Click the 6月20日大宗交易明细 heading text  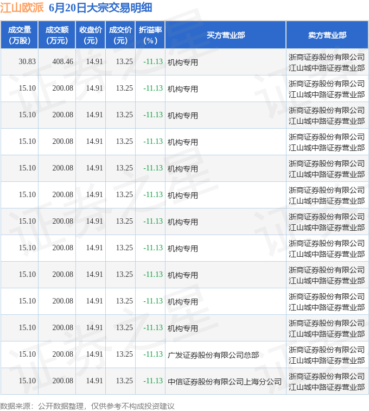100,8
